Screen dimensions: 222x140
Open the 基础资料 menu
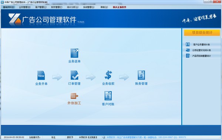9,7
